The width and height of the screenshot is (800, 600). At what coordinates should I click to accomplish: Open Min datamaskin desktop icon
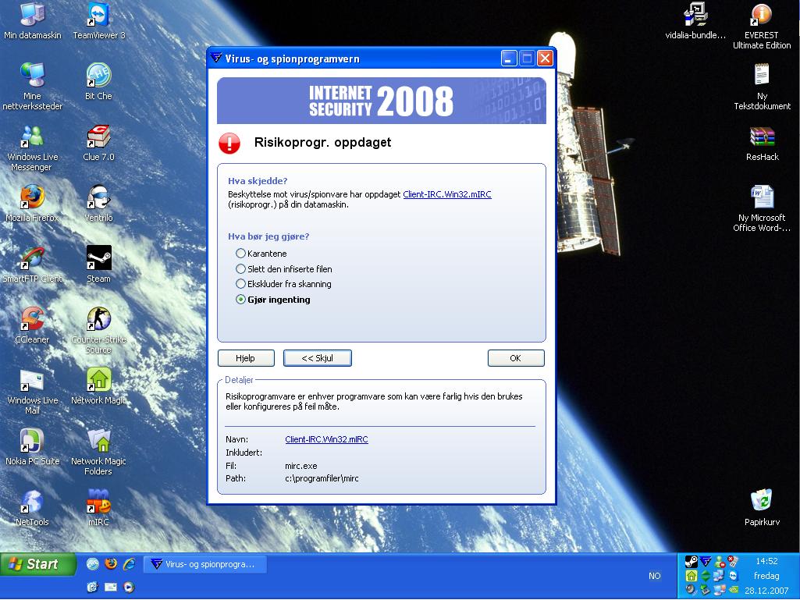point(32,21)
